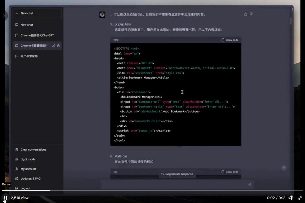The width and height of the screenshot is (305, 203).
Task: Seek using the video progress bar
Action: (152, 190)
